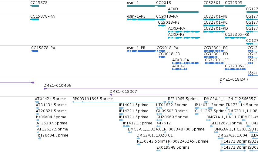Click the DME1-018J24.F marker
This screenshot has height=152, width=258.
220,83
